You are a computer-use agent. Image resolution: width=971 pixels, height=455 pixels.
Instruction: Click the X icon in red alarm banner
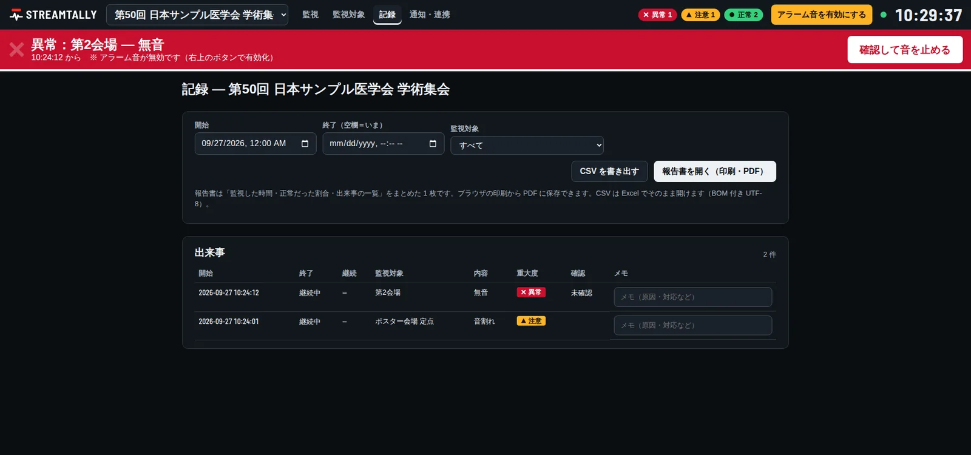click(x=16, y=49)
